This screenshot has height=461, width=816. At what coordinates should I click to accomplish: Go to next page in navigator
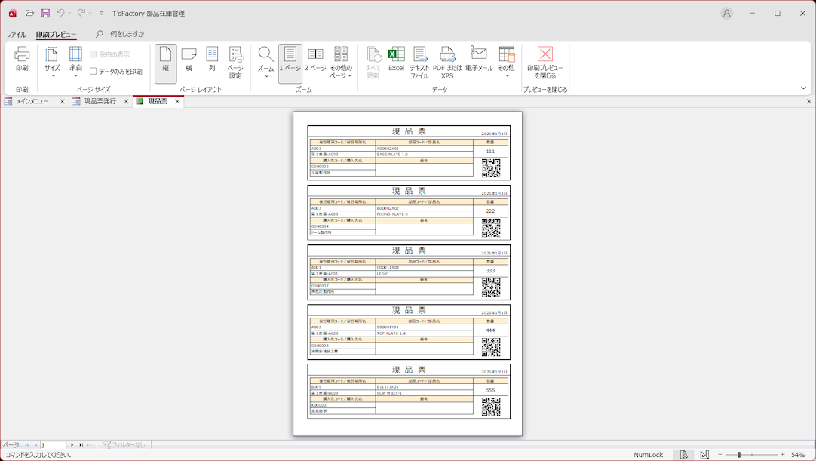(x=72, y=445)
